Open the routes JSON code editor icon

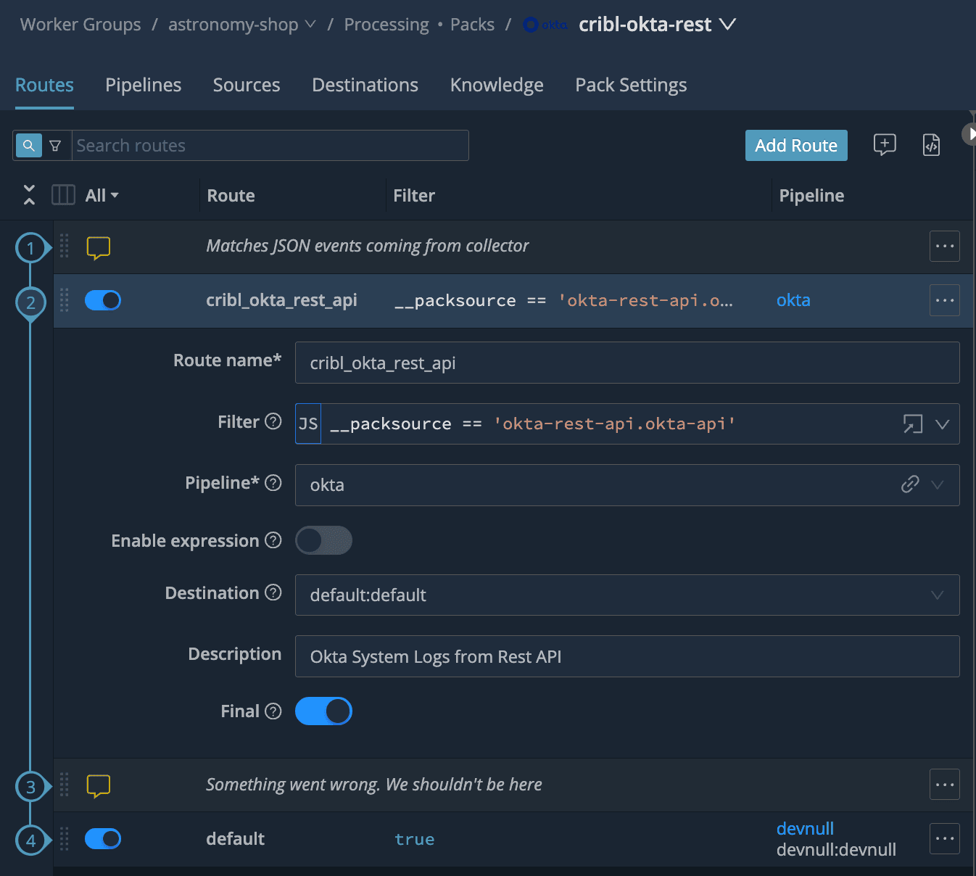[x=931, y=145]
